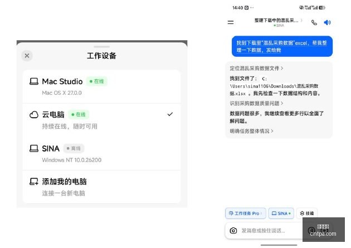Click the add-computer icon with plus sign
The height and width of the screenshot is (248, 351).
click(34, 182)
